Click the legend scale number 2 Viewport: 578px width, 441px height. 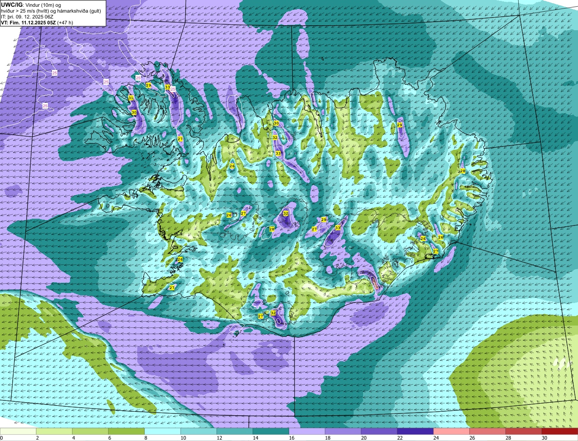pyautogui.click(x=37, y=438)
